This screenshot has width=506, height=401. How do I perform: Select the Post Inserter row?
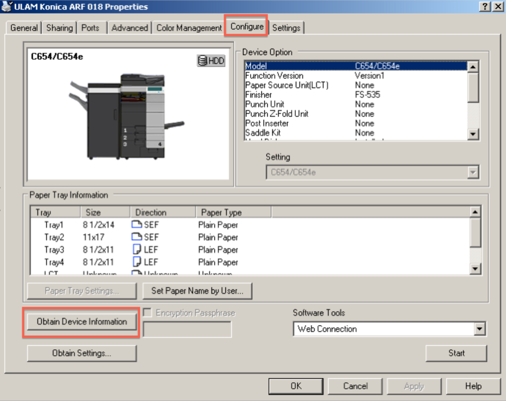click(x=356, y=123)
